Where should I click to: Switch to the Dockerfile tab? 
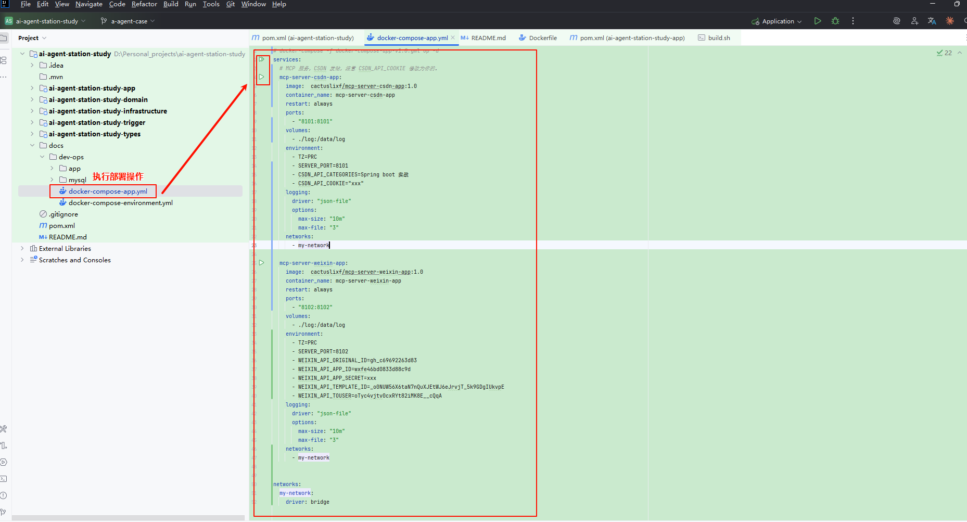542,38
